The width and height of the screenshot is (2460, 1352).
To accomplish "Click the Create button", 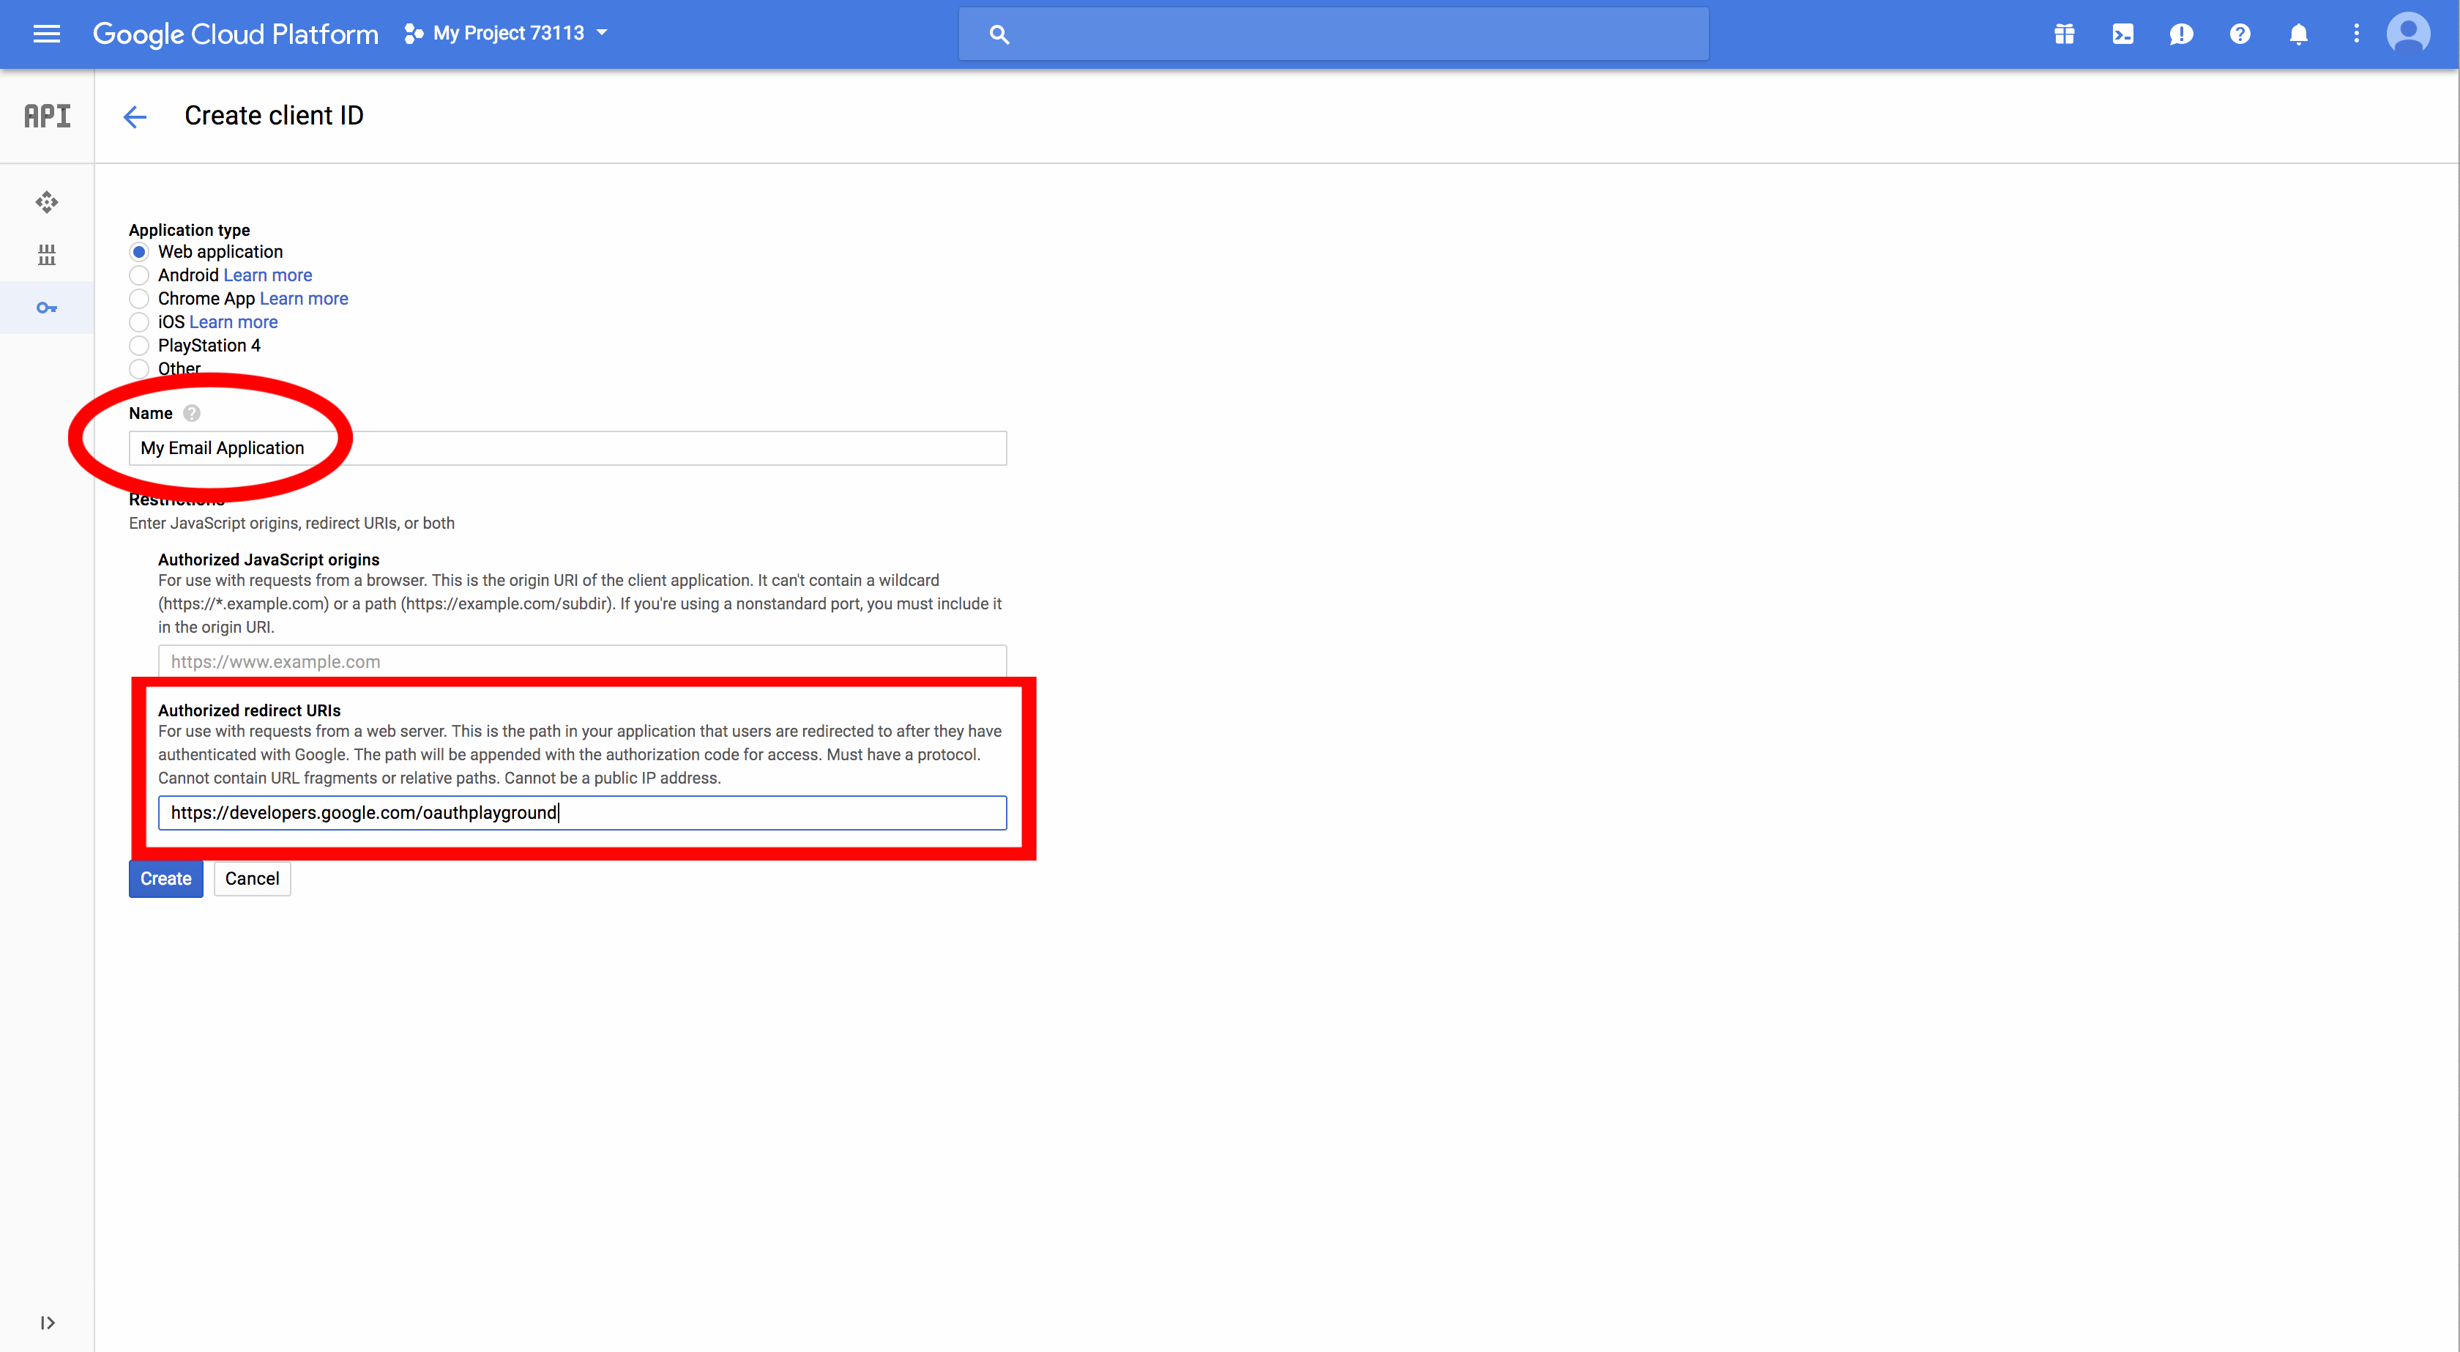I will click(165, 878).
